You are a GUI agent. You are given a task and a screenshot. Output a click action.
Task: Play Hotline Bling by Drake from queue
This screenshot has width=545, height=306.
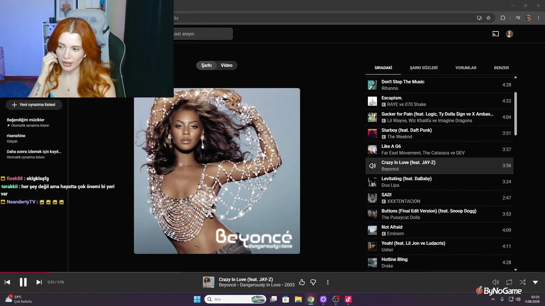[439, 263]
